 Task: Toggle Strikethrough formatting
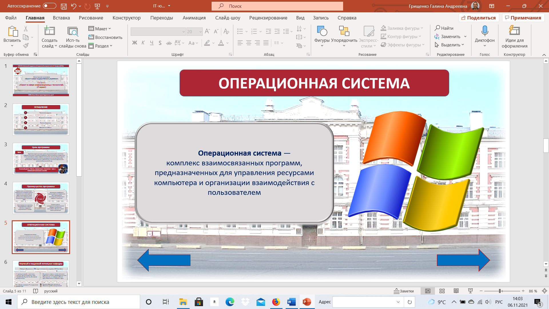169,43
